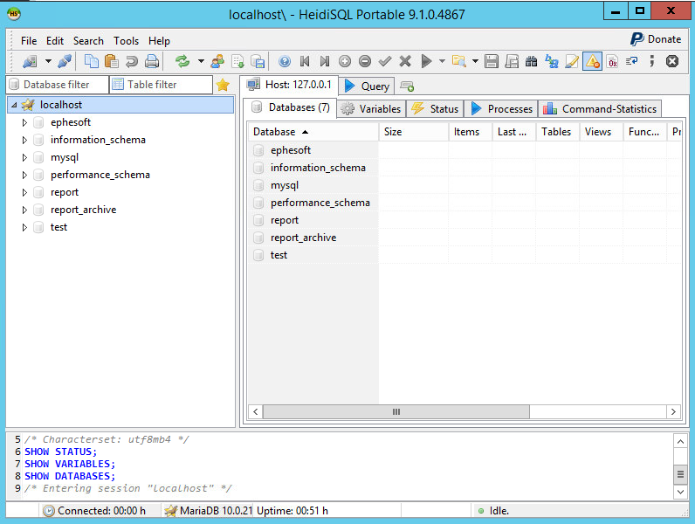Open dropdown arrow beside open file folder icon
Image resolution: width=695 pixels, height=524 pixels.
point(475,61)
